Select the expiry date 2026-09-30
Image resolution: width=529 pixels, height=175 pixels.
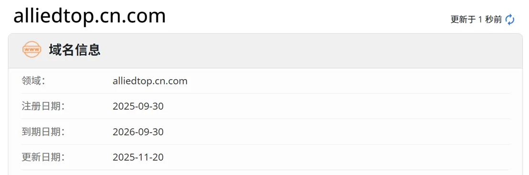(x=138, y=132)
